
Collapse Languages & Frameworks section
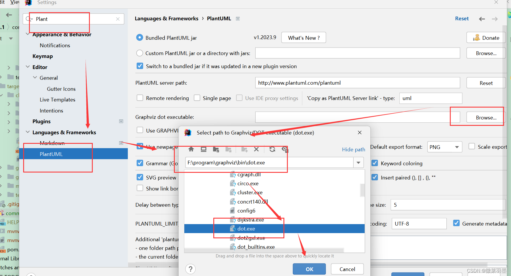pyautogui.click(x=28, y=132)
